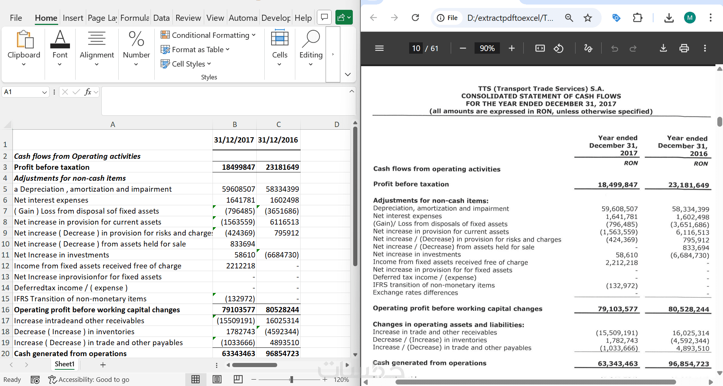The width and height of the screenshot is (723, 386).
Task: Expand more ribbon groups arrow
Action: [x=333, y=54]
